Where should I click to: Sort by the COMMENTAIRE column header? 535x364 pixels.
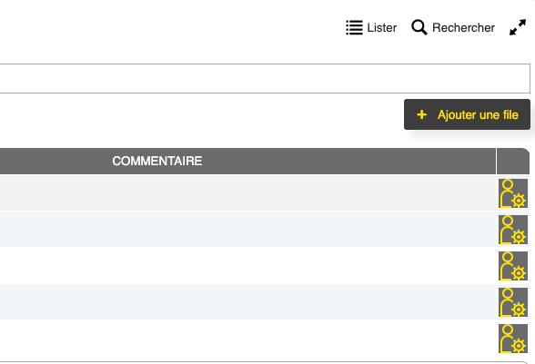coord(157,161)
